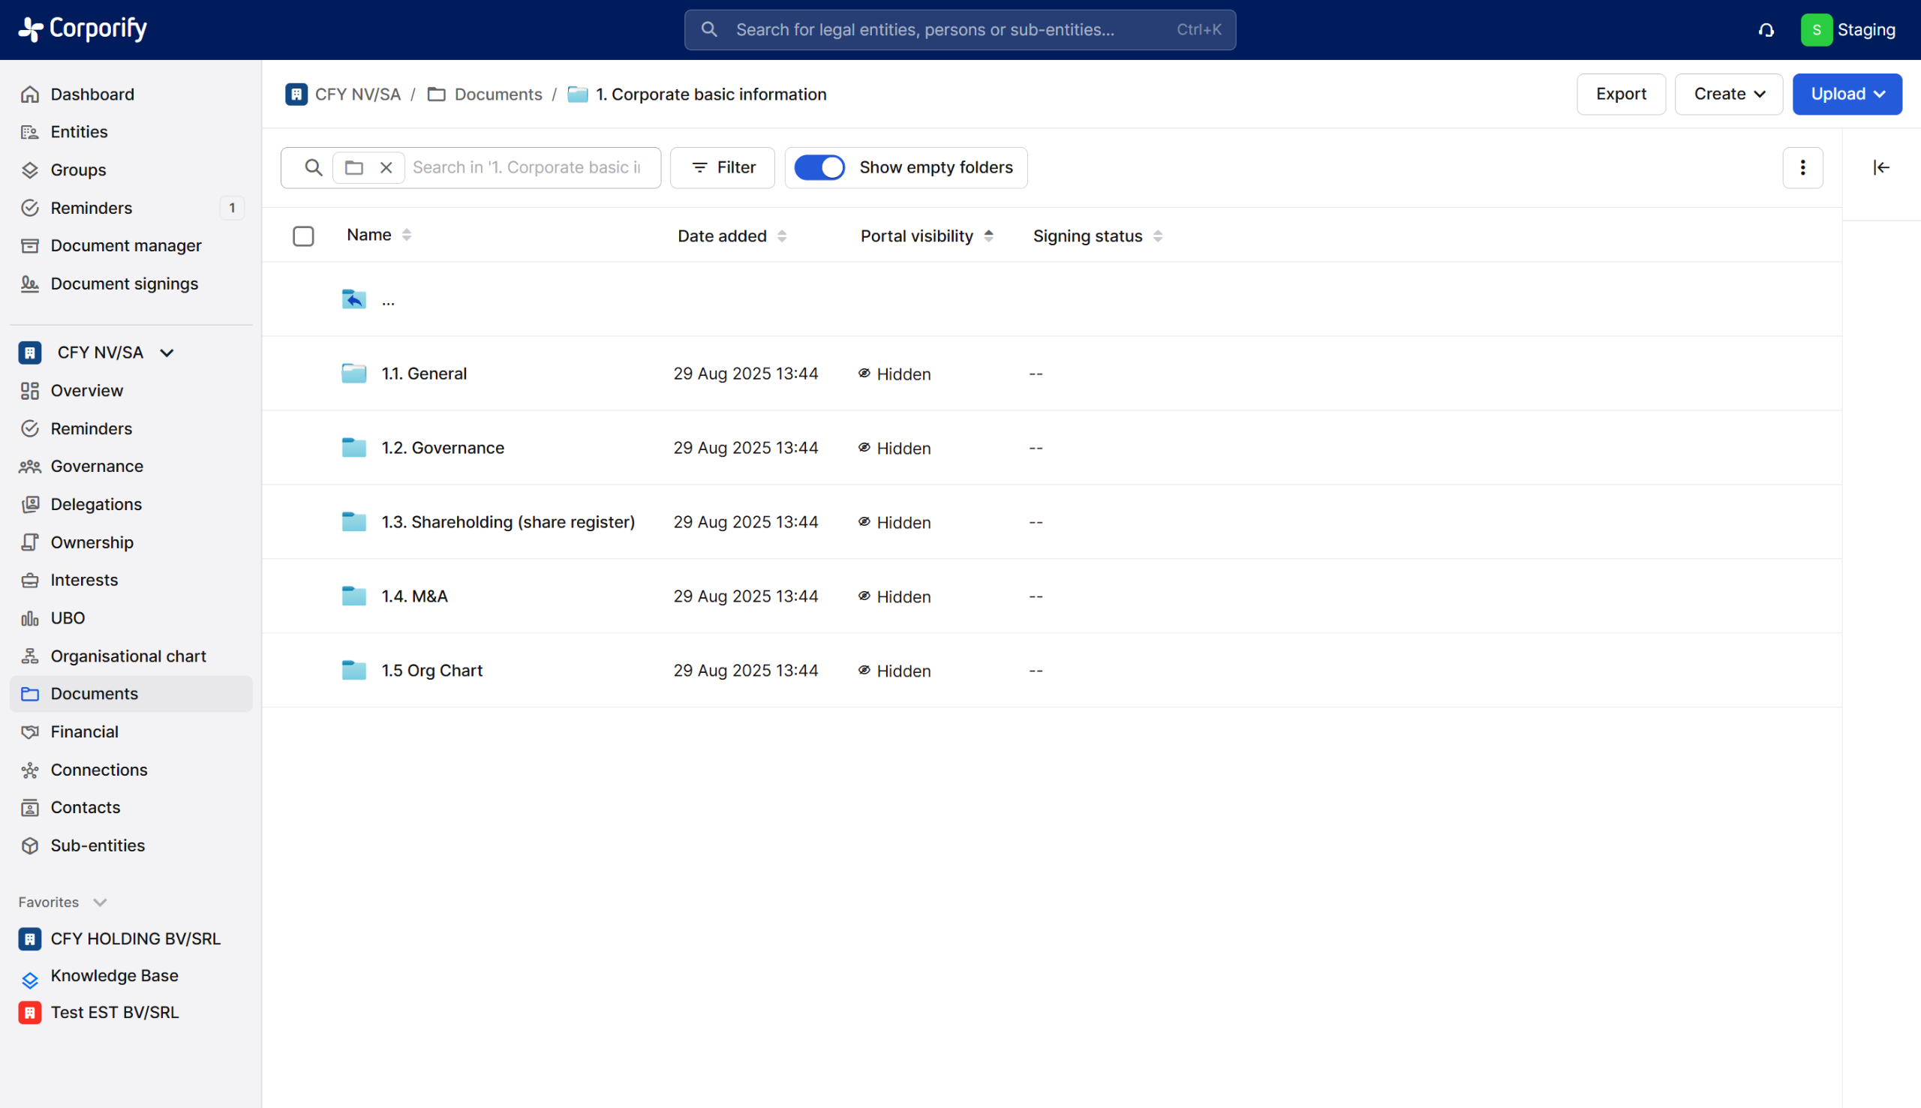Image resolution: width=1921 pixels, height=1108 pixels.
Task: Check the select-all checkbox in table header
Action: (x=303, y=236)
